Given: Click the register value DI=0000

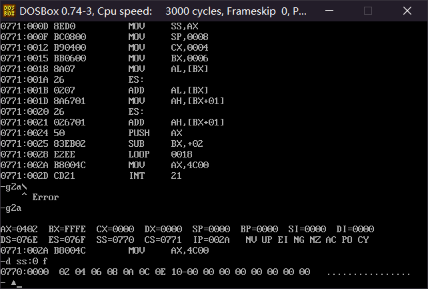Looking at the screenshot, I should pyautogui.click(x=355, y=229).
